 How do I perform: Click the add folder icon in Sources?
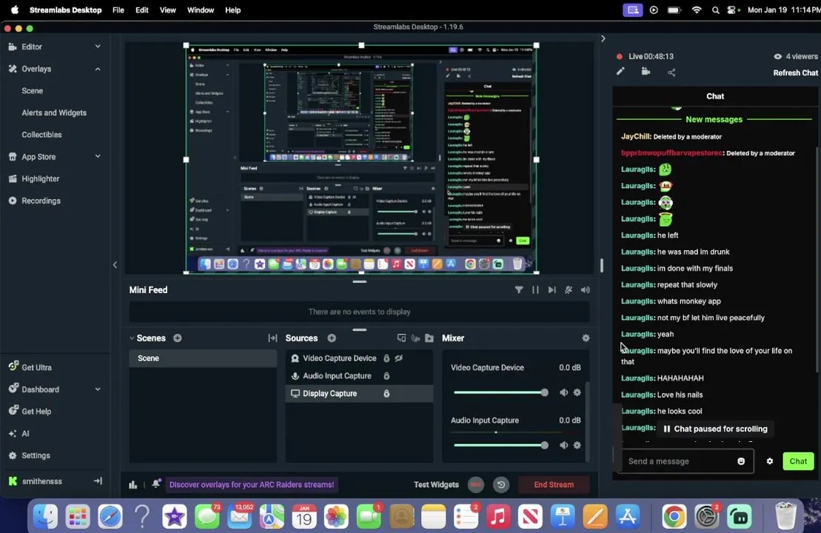coord(429,338)
